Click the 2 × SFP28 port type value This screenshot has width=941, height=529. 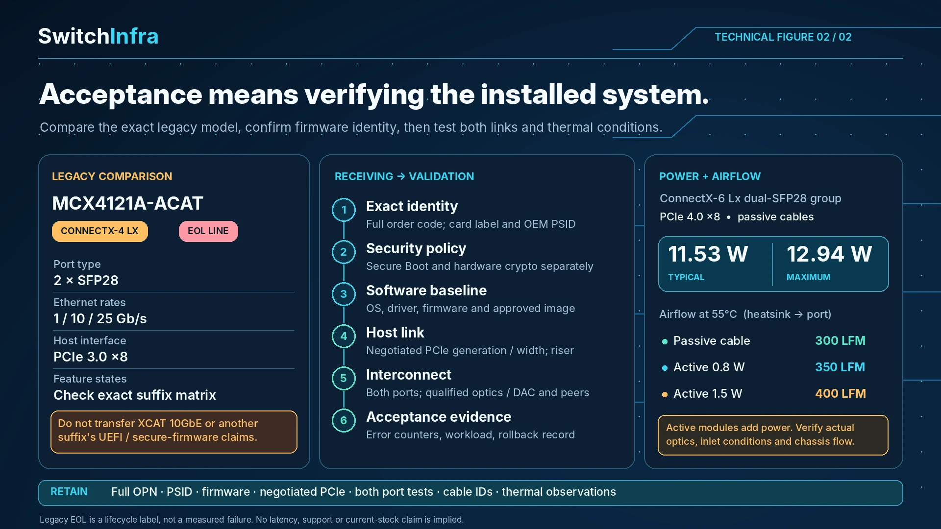pos(86,281)
